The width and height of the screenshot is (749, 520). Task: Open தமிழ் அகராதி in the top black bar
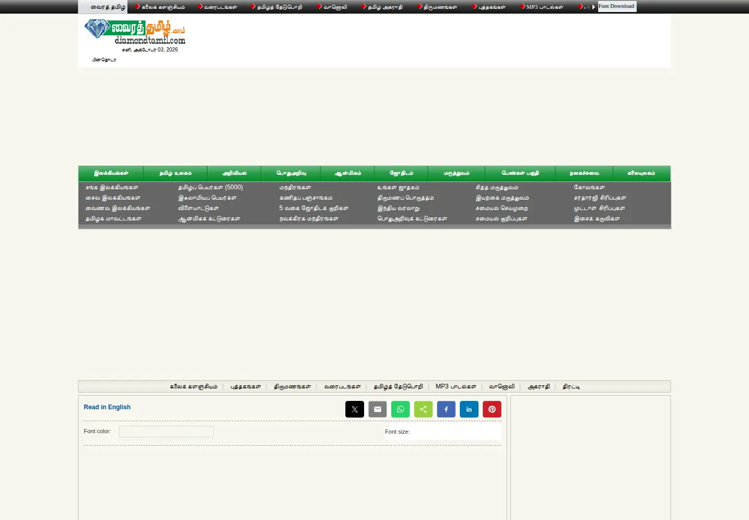pyautogui.click(x=385, y=7)
